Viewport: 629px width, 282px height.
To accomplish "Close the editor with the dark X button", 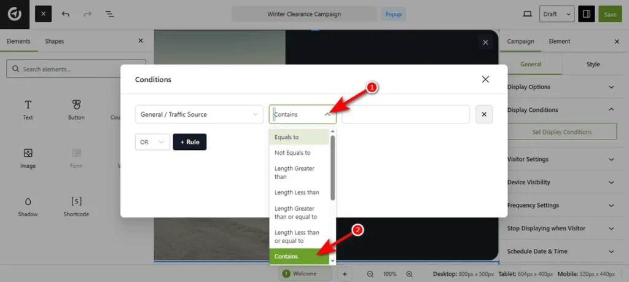I will pyautogui.click(x=44, y=14).
